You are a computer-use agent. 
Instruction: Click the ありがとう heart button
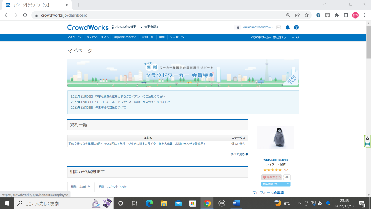coord(272,177)
